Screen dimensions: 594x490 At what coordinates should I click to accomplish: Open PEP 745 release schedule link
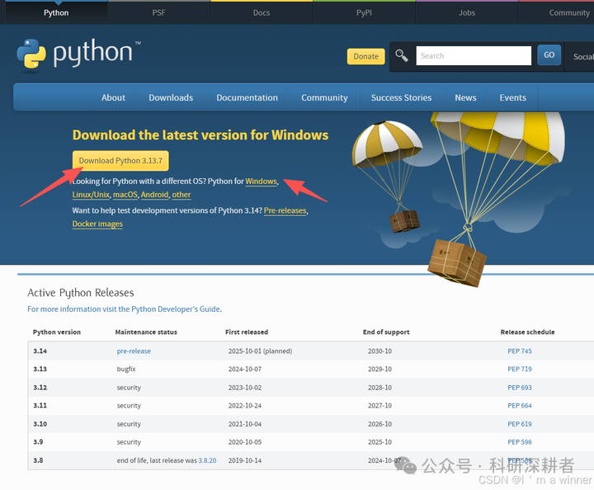520,351
